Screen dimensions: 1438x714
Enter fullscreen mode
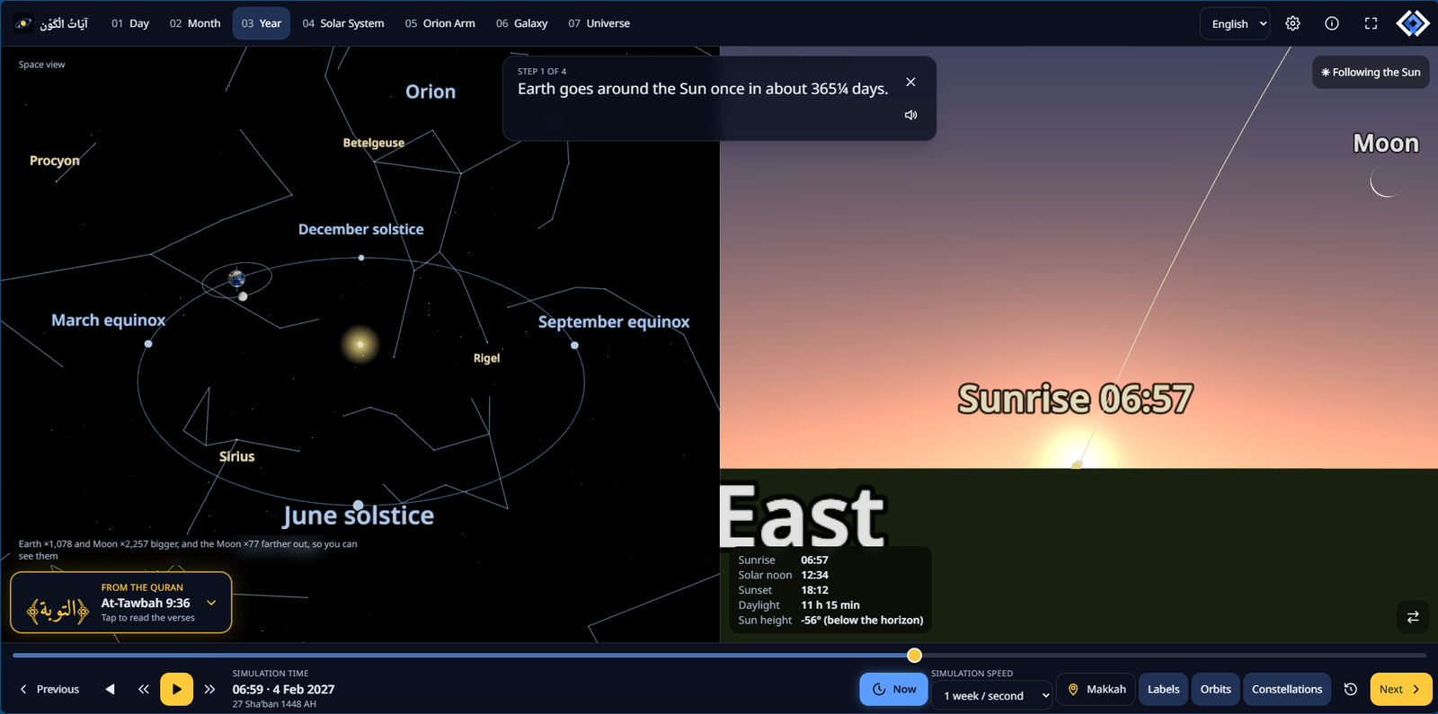tap(1371, 23)
